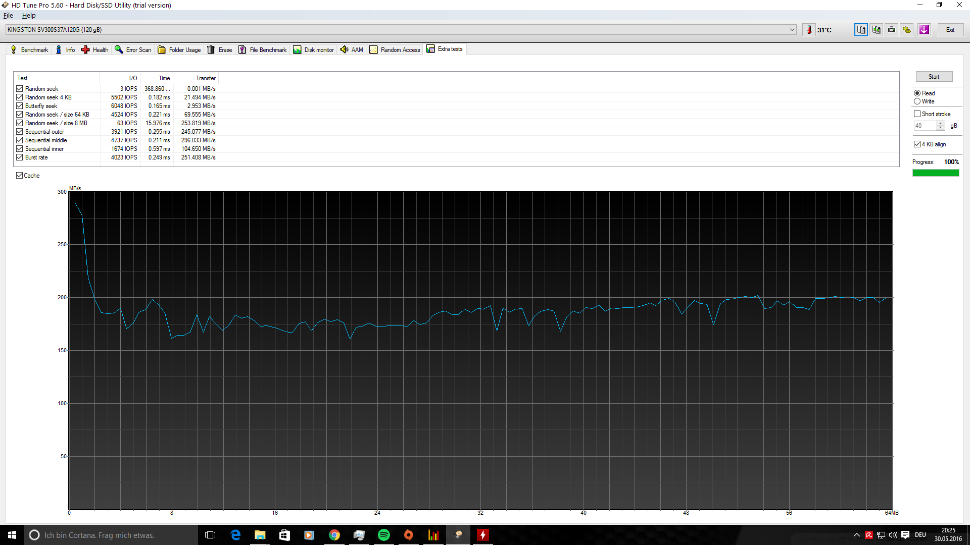970x545 pixels.
Task: Copy results as text to clipboard
Action: [861, 30]
